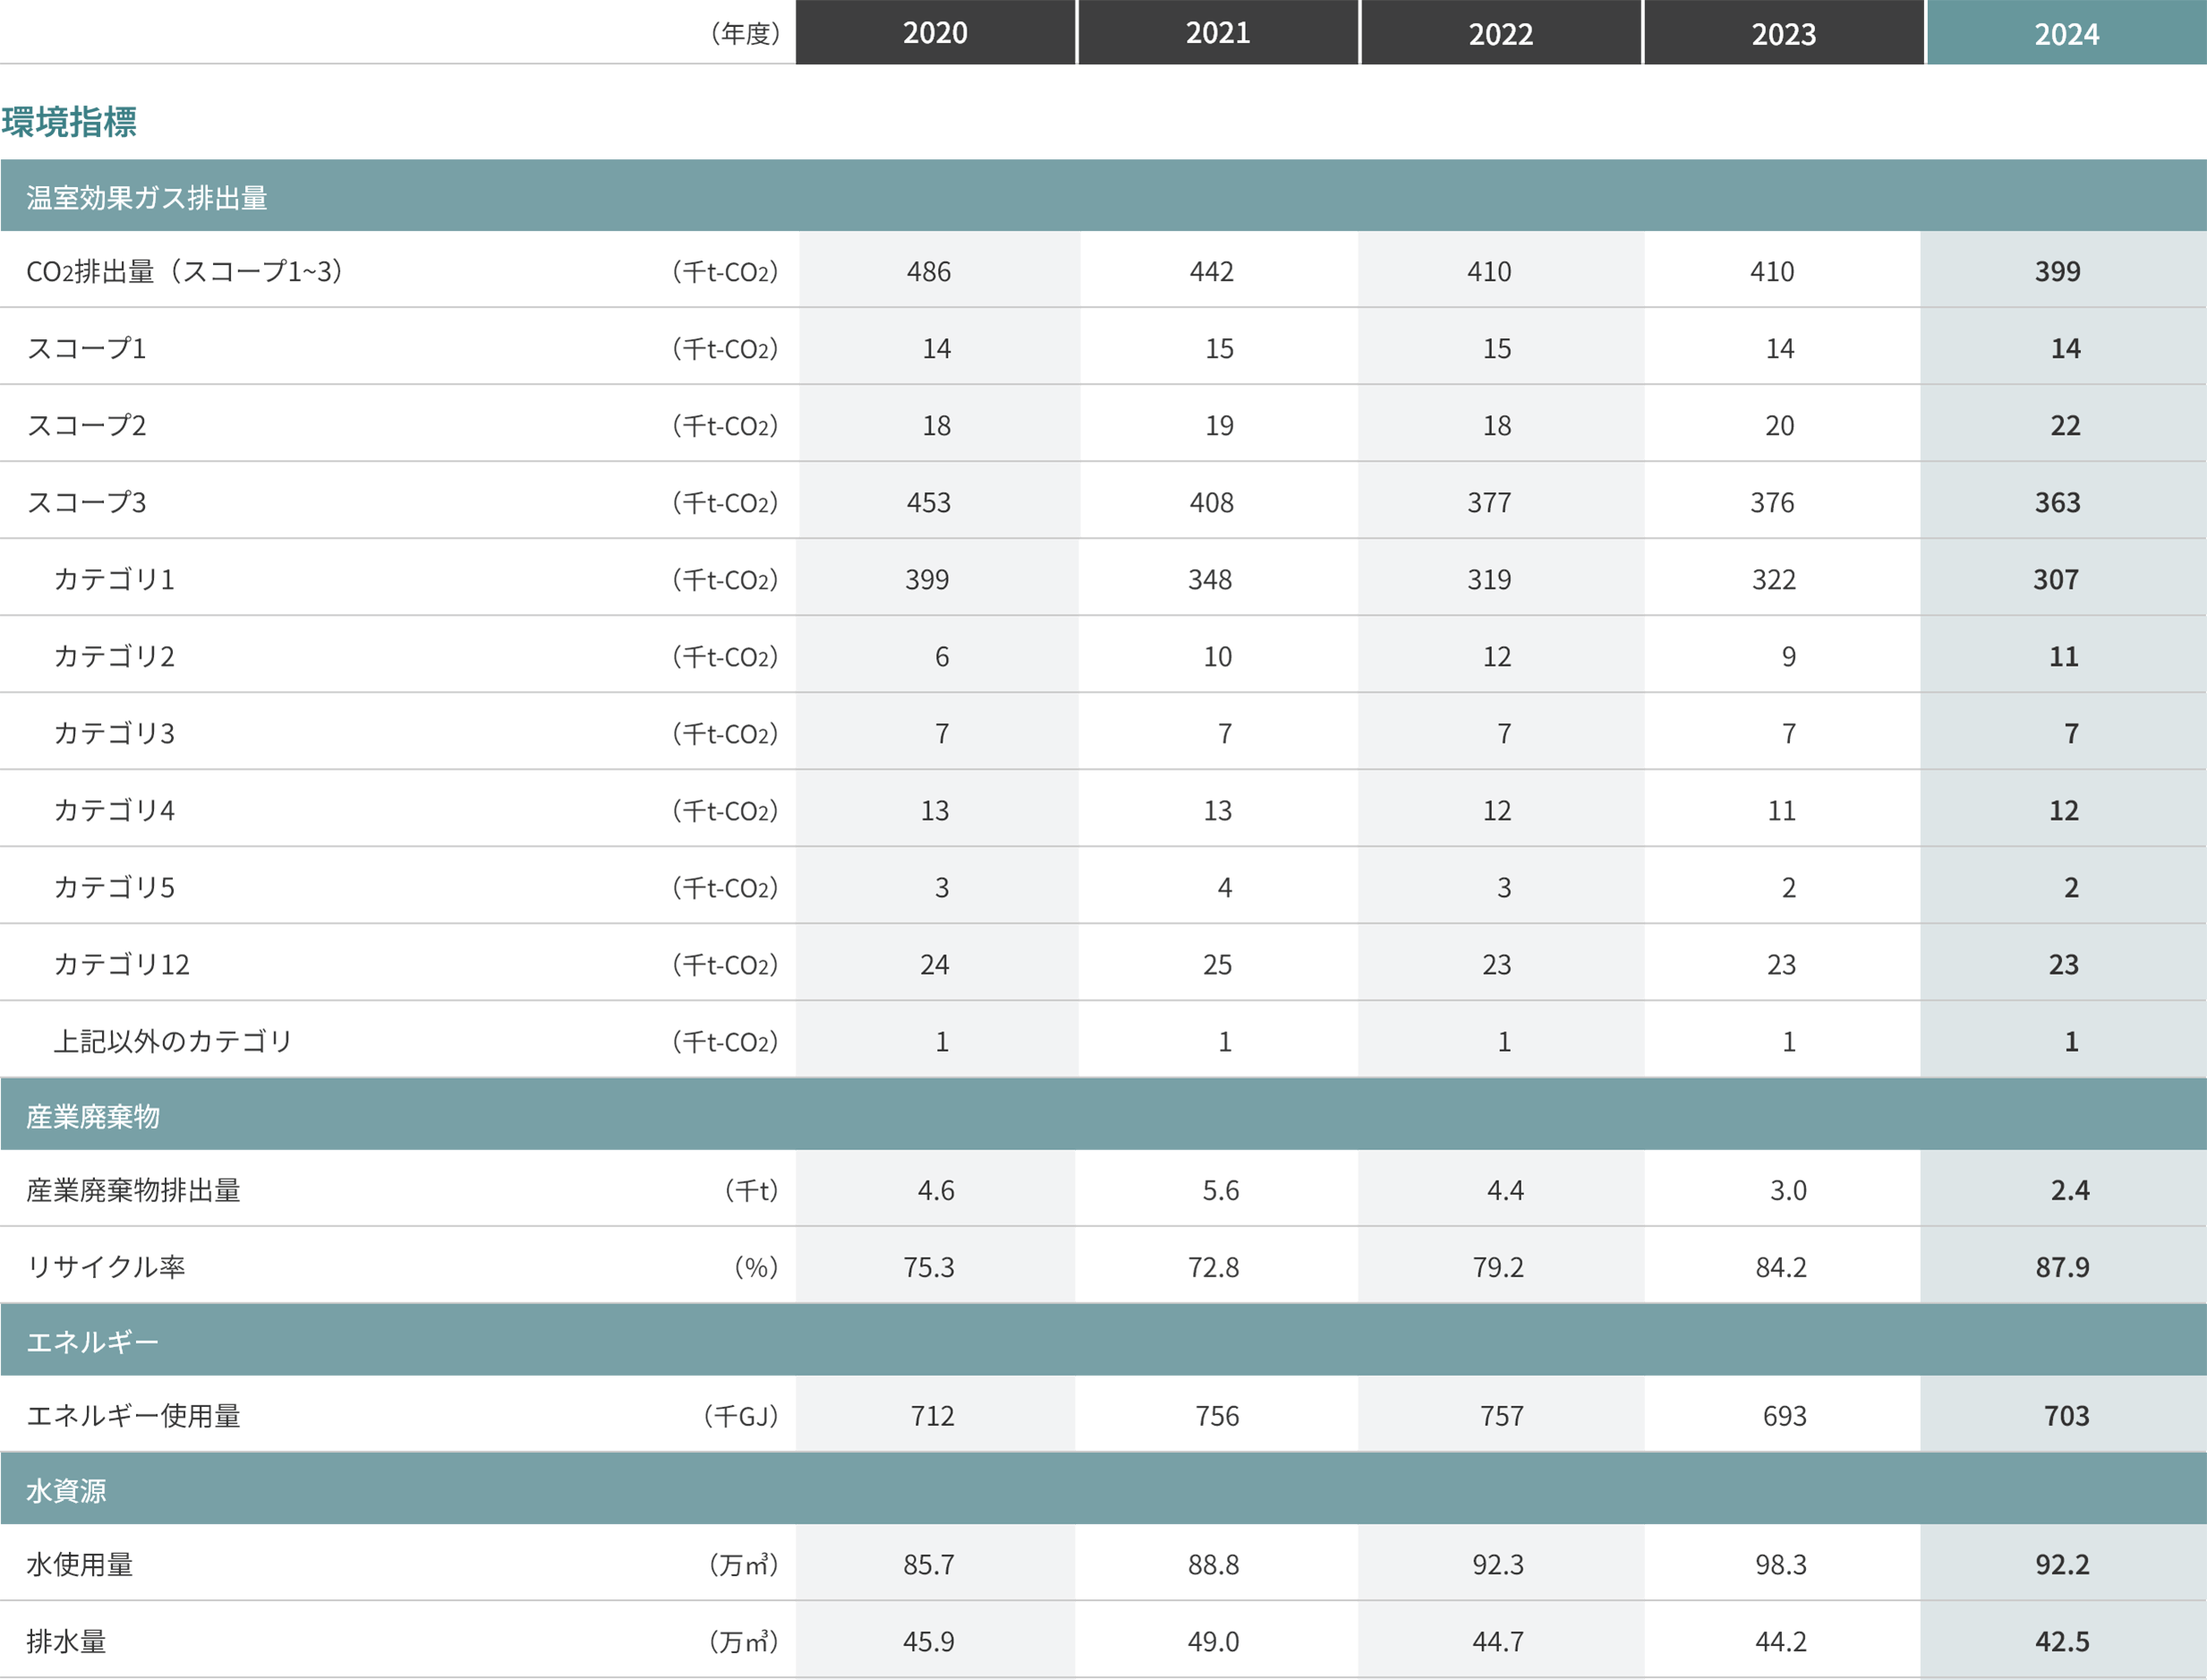Viewport: 2207px width, 1680px height.
Task: Click the 42.5 wastewater value for 2024
Action: coord(2063,1641)
